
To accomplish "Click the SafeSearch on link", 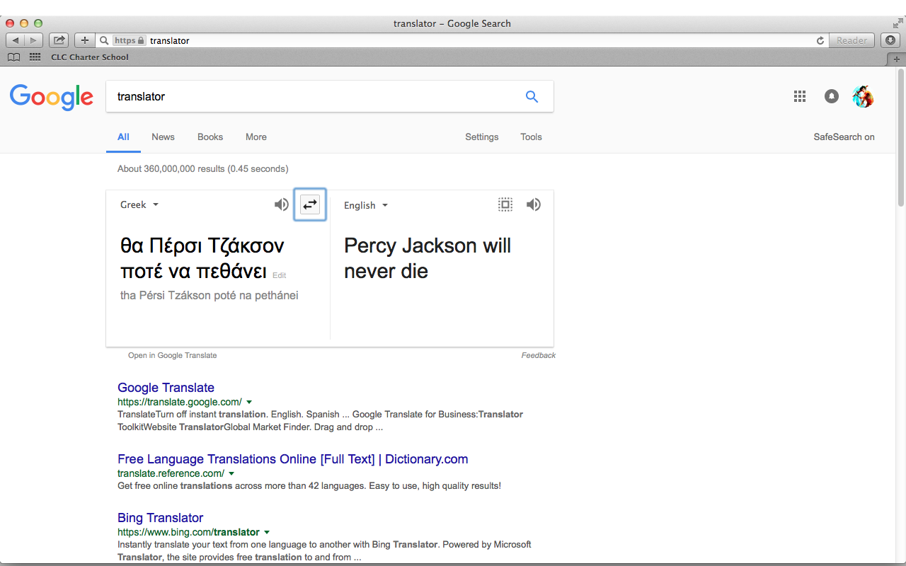I will pyautogui.click(x=844, y=137).
